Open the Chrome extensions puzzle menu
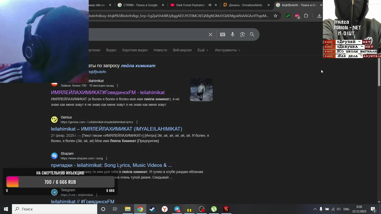This screenshot has width=381, height=214. click(x=306, y=16)
